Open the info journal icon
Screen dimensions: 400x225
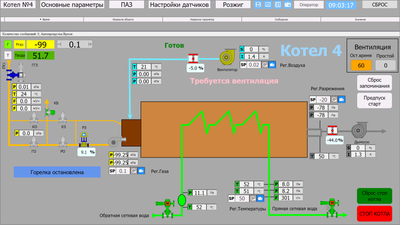click(x=278, y=5)
